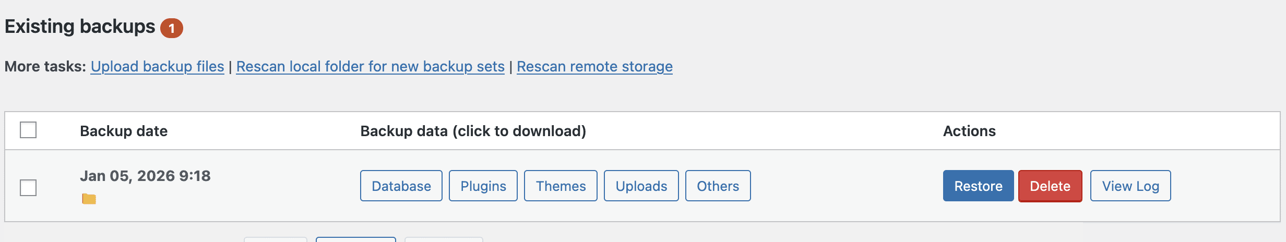Click the Existing backups heading
This screenshot has width=1286, height=242.
pos(80,27)
